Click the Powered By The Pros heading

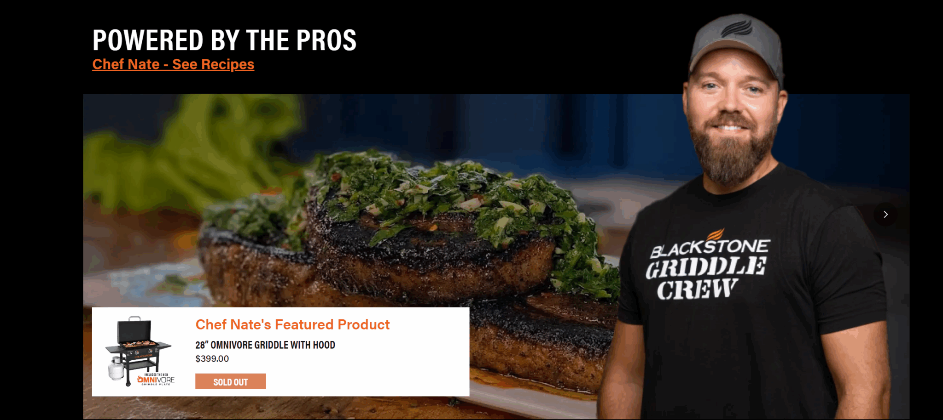(224, 40)
